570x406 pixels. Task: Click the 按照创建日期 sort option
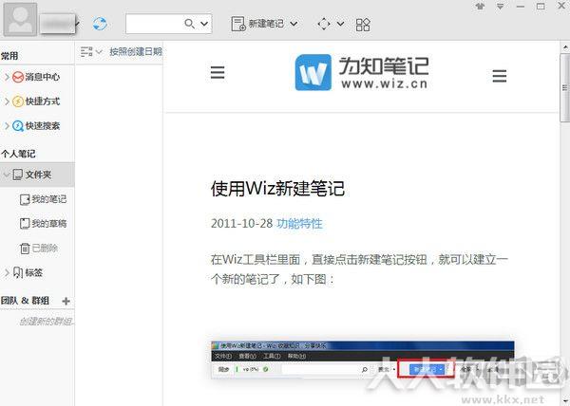point(136,52)
